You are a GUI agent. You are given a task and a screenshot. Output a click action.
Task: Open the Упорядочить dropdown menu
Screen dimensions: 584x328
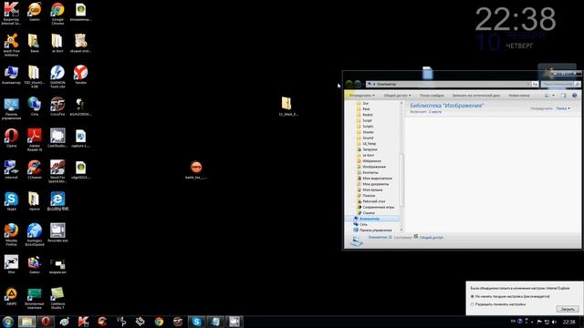pyautogui.click(x=361, y=96)
